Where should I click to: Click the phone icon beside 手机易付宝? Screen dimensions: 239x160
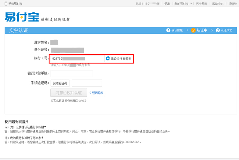(x=6, y=4)
